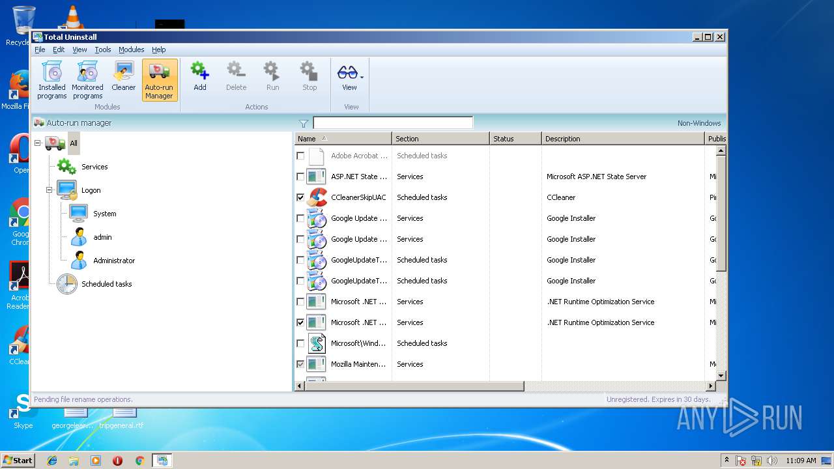
Task: Uncheck the CCleanerSkipUAC checkbox
Action: pos(300,197)
